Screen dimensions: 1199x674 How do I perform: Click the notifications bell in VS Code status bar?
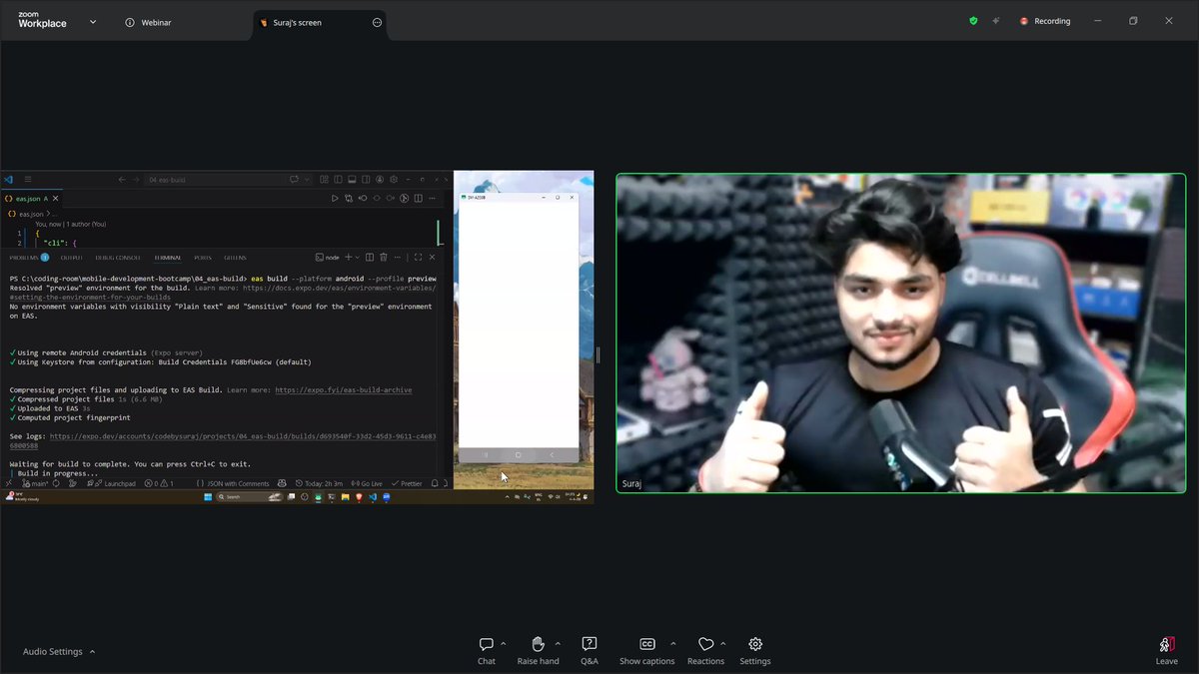pos(434,482)
